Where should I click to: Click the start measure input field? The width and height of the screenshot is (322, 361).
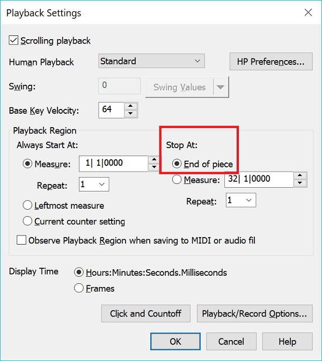click(113, 164)
